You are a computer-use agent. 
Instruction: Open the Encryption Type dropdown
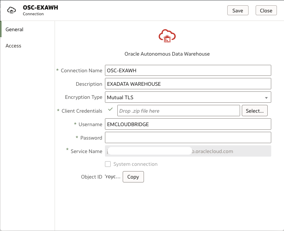188,97
